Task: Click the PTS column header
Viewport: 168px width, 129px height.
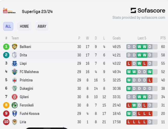Action: point(163,38)
